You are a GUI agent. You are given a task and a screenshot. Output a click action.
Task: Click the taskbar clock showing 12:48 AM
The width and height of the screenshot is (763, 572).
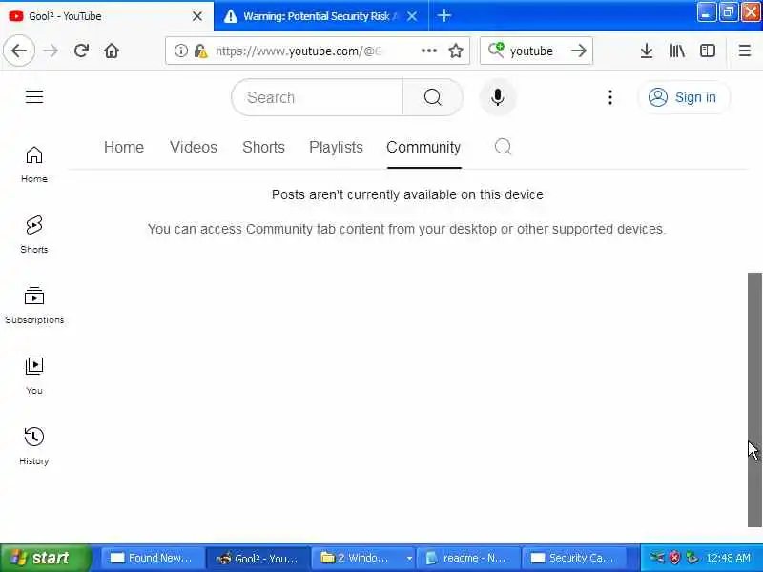(728, 558)
